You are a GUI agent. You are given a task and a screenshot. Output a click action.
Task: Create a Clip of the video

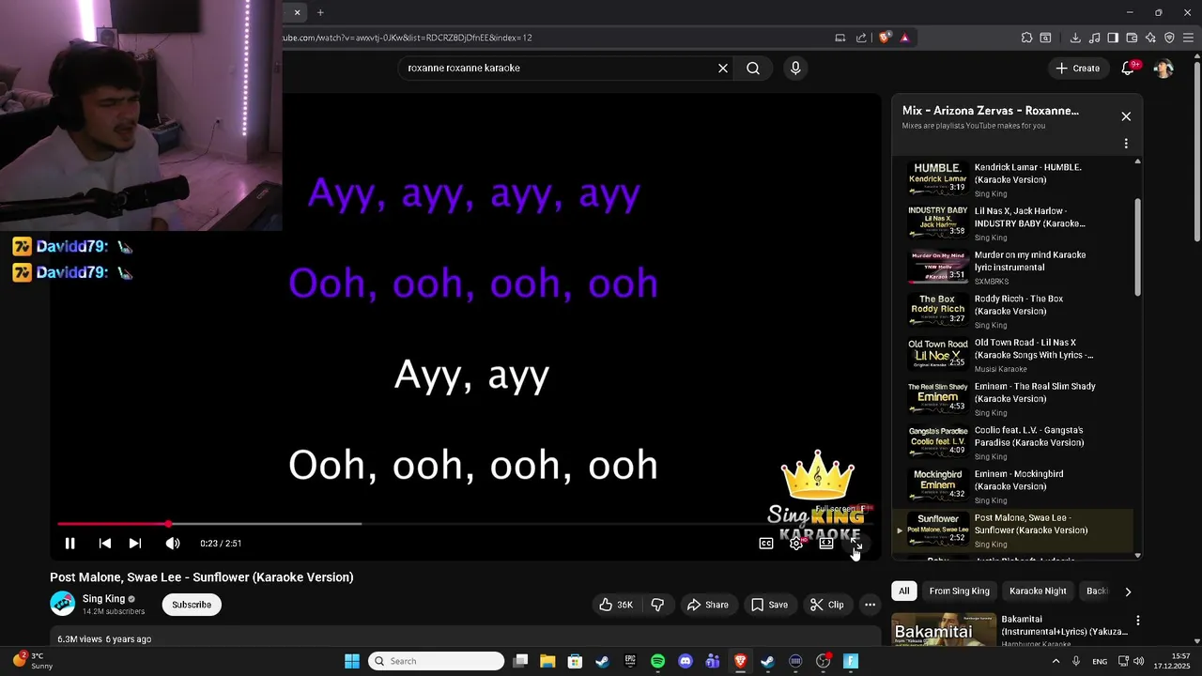[827, 605]
